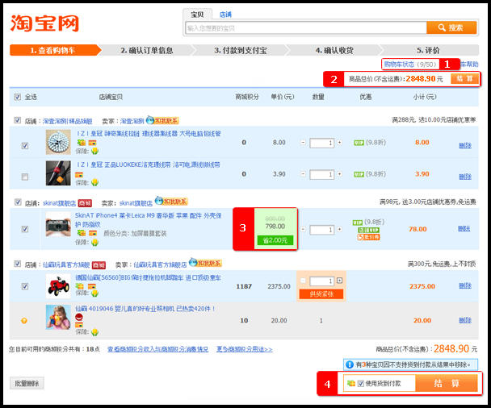The height and width of the screenshot is (408, 491).
Task: Toggle the 使用货到付款 checkbox
Action: (361, 383)
